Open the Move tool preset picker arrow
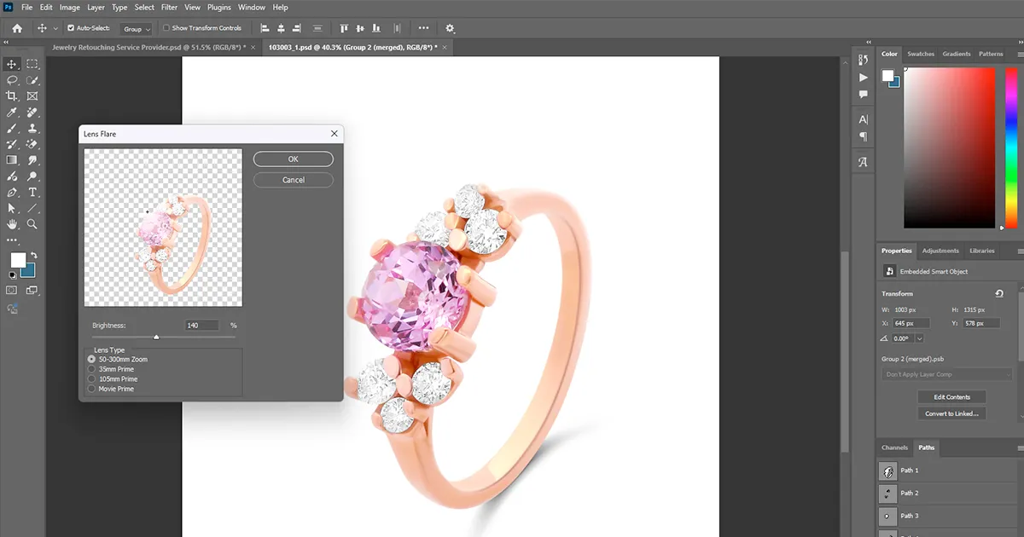 point(56,29)
